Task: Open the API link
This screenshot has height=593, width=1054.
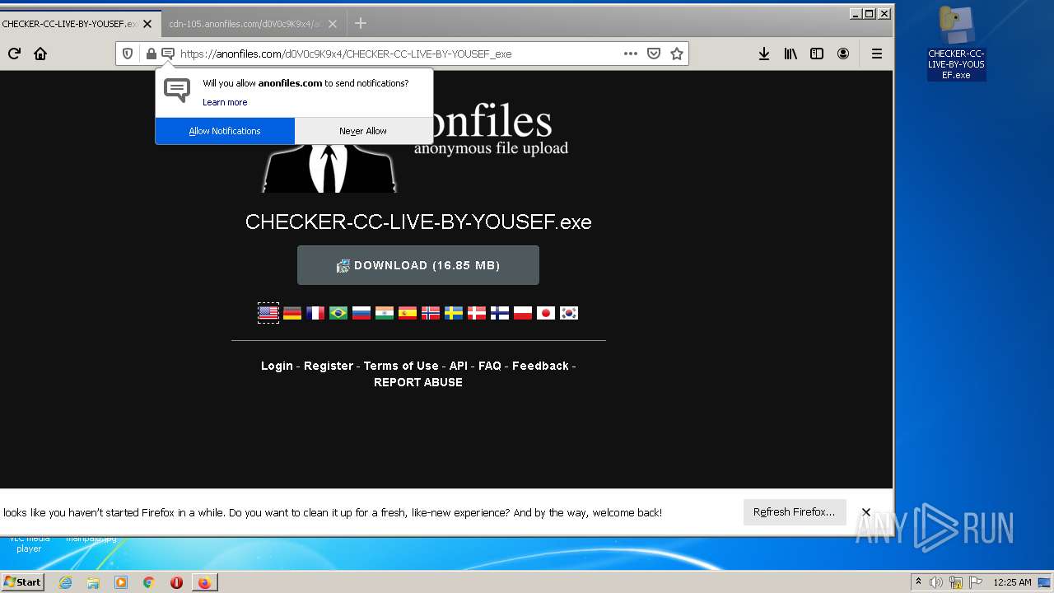Action: point(459,366)
